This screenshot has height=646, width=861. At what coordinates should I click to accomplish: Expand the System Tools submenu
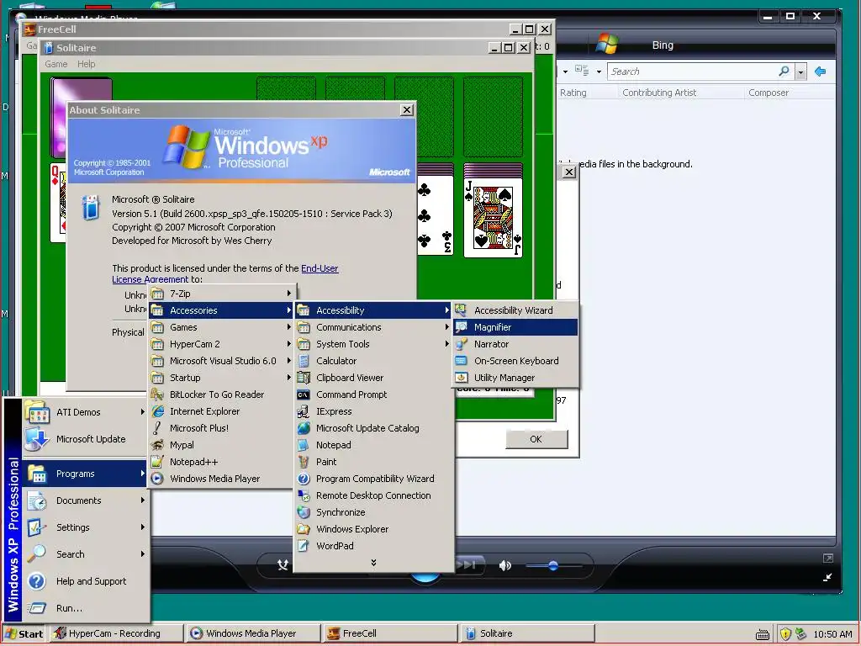point(374,344)
